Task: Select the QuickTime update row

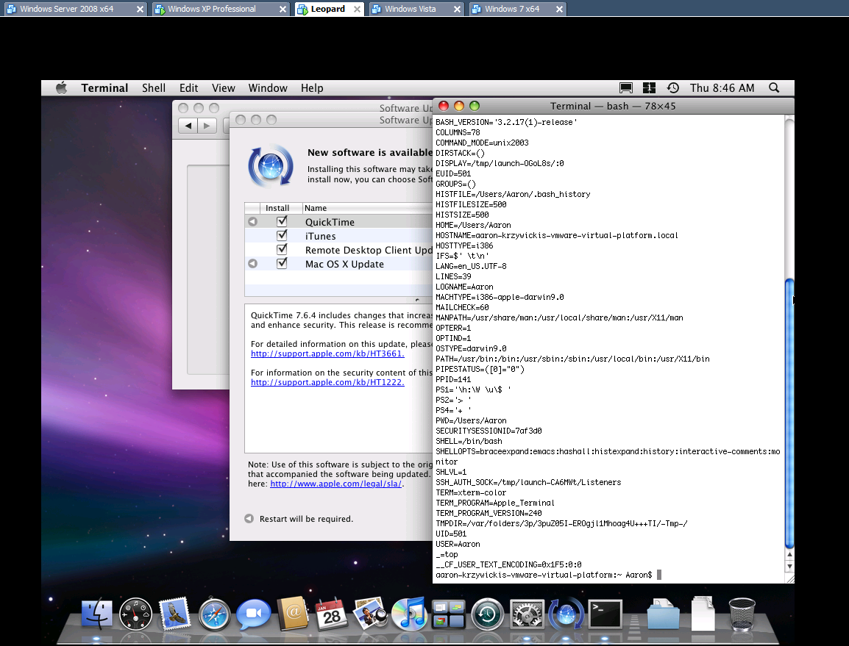Action: [338, 222]
